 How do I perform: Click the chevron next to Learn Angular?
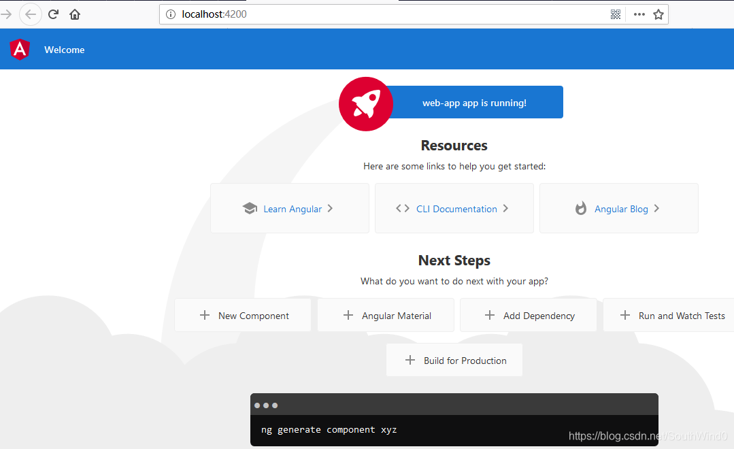click(330, 208)
